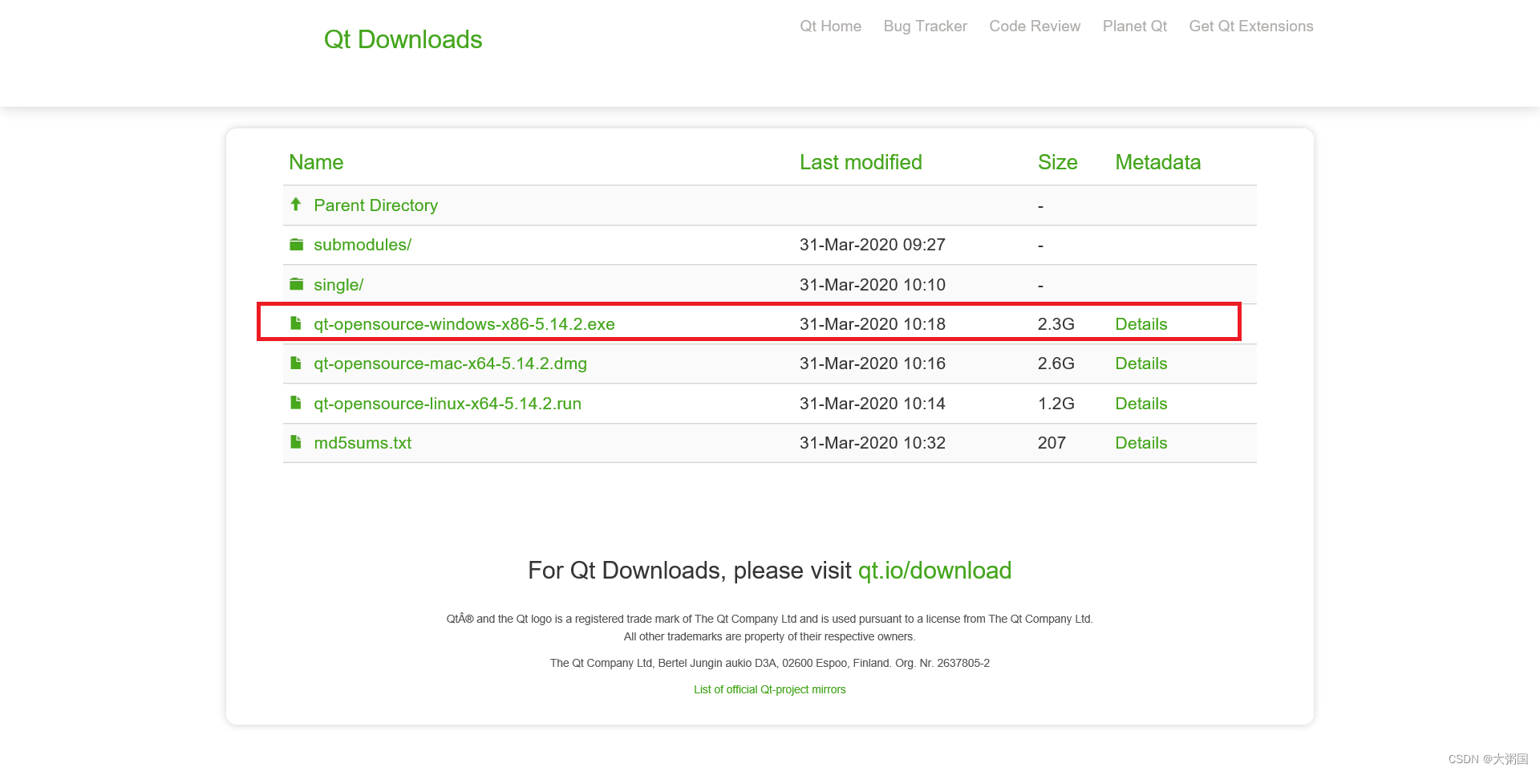Click the file icon for the mac-x64 dmg

[x=296, y=363]
